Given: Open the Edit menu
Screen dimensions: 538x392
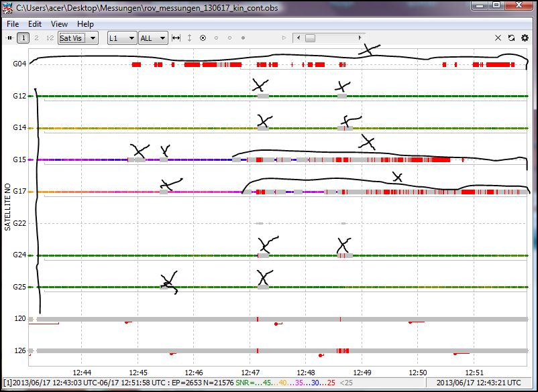Looking at the screenshot, I should (x=35, y=23).
